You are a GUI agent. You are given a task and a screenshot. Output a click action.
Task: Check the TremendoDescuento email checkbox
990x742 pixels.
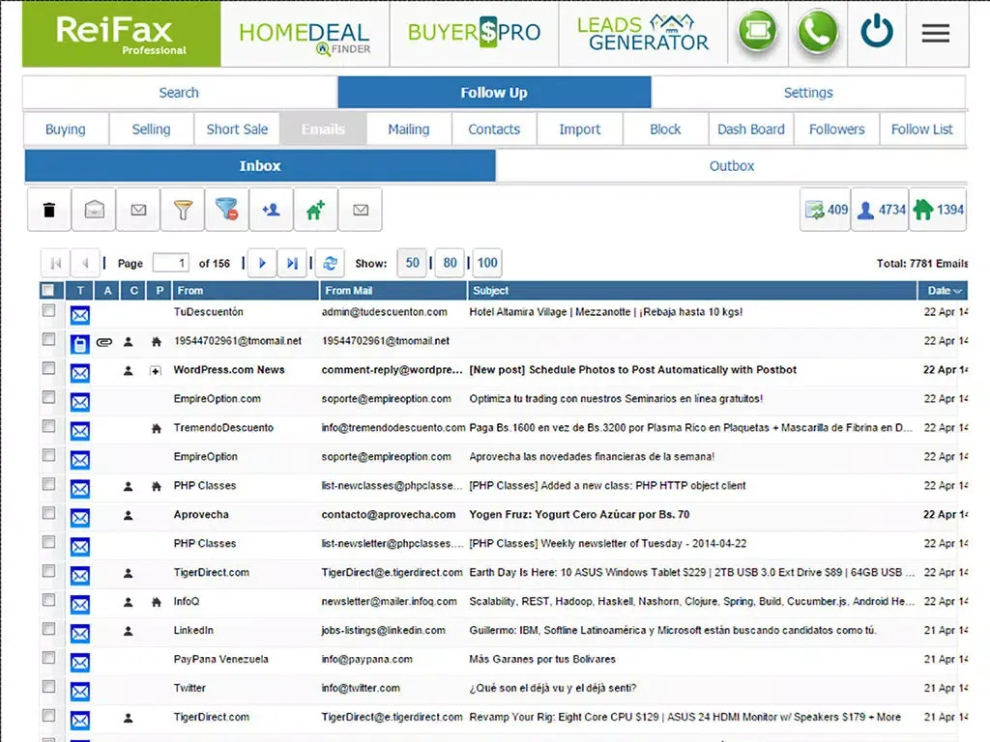tap(48, 426)
